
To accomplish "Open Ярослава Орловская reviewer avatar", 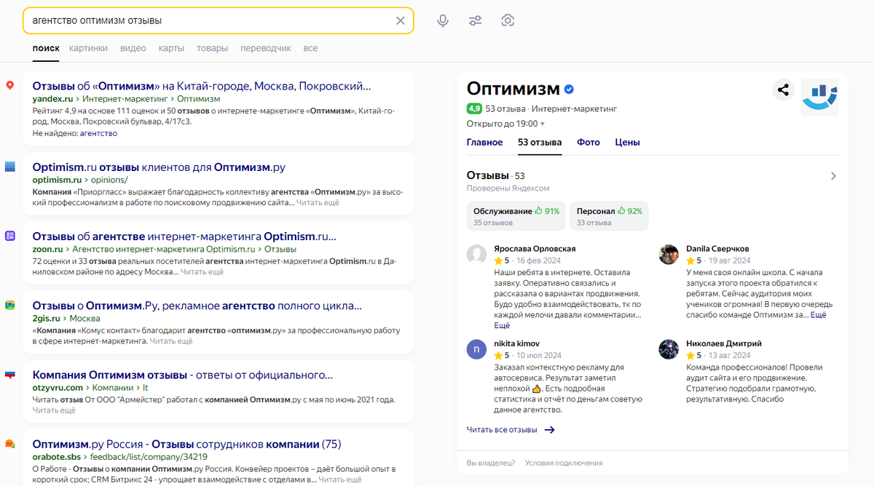I will pyautogui.click(x=476, y=254).
